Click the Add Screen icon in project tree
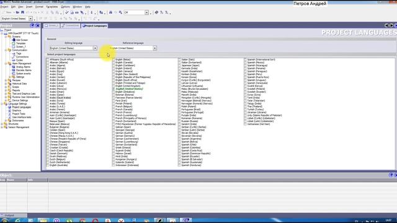 click(x=14, y=40)
